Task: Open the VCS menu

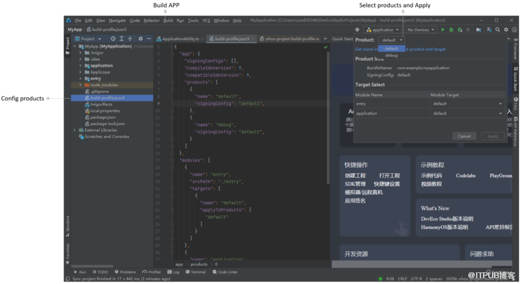Action: point(206,20)
